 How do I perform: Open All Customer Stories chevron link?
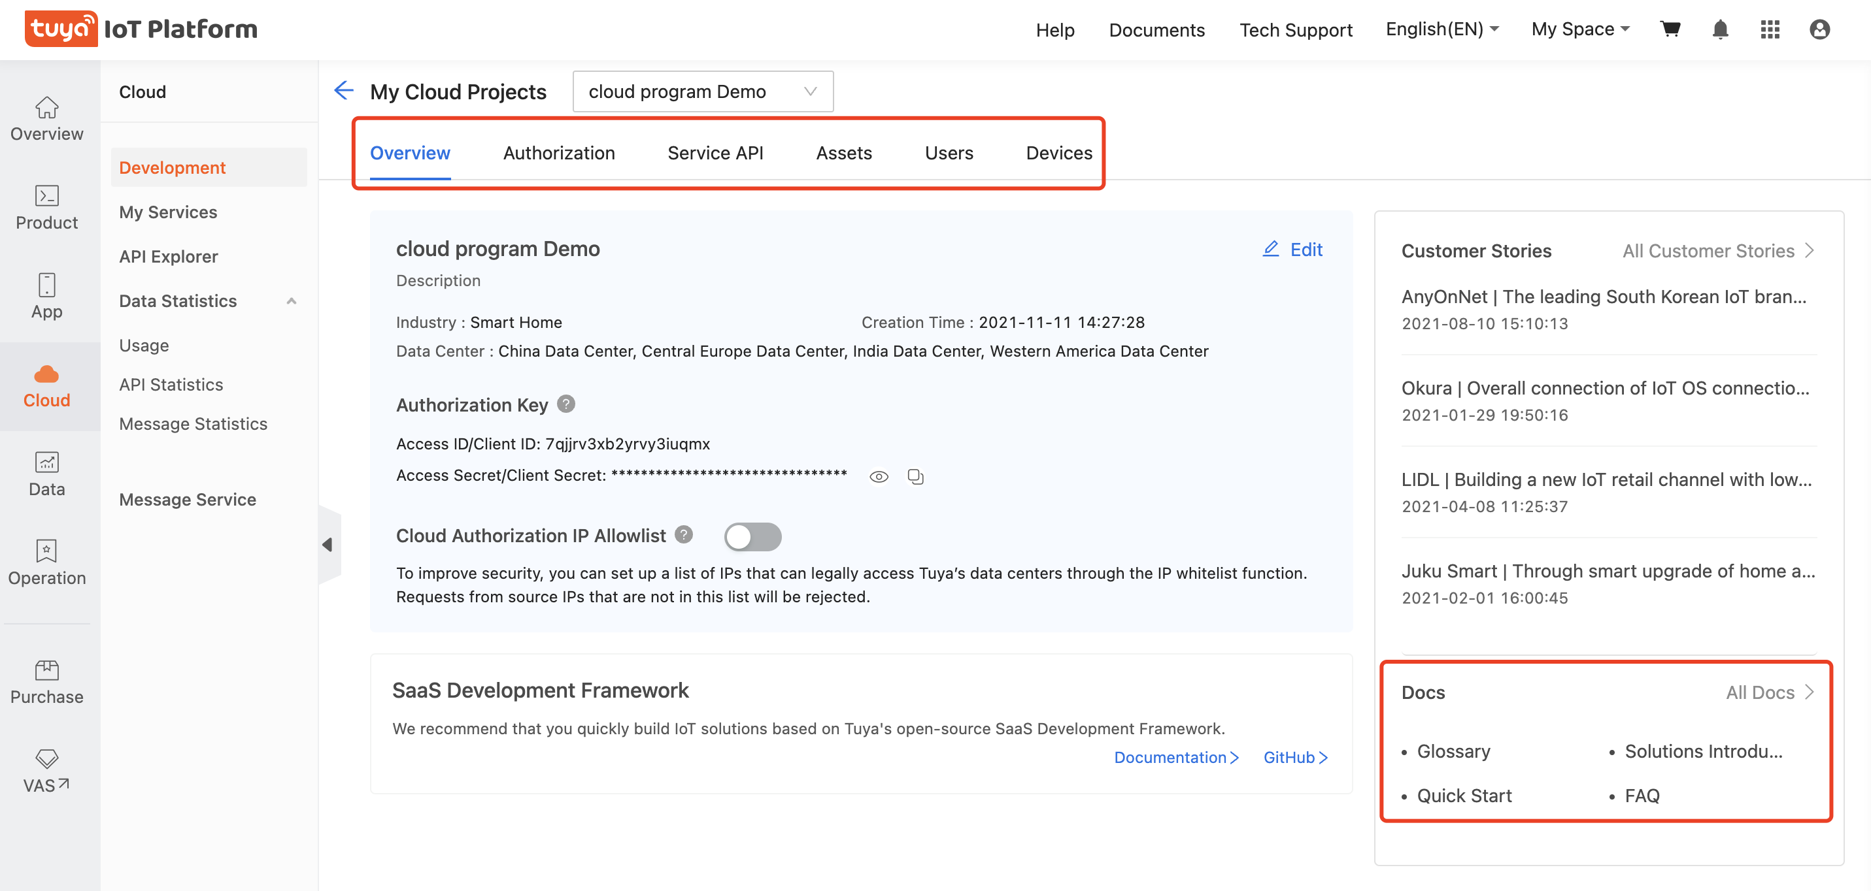(x=1718, y=250)
